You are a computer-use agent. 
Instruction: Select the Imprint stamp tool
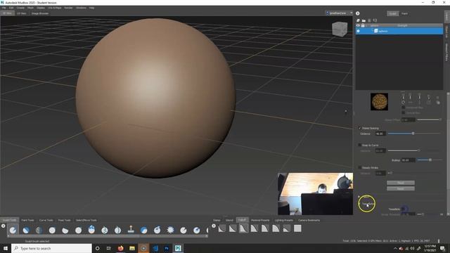131,230
